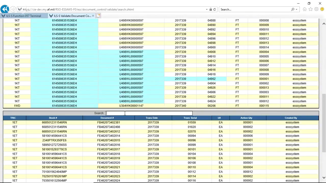The height and width of the screenshot is (183, 326).
Task: Switch to ILS-S Function 057 Terminal tab
Action: [x=24, y=16]
